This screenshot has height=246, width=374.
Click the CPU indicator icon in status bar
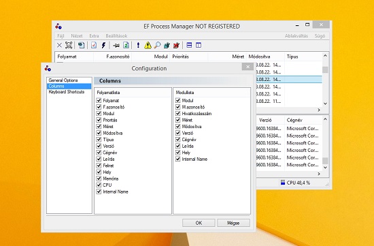coord(283,183)
